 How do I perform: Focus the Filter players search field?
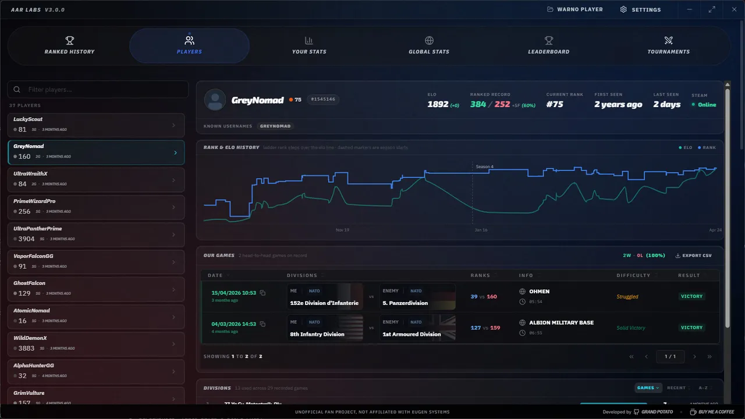98,90
